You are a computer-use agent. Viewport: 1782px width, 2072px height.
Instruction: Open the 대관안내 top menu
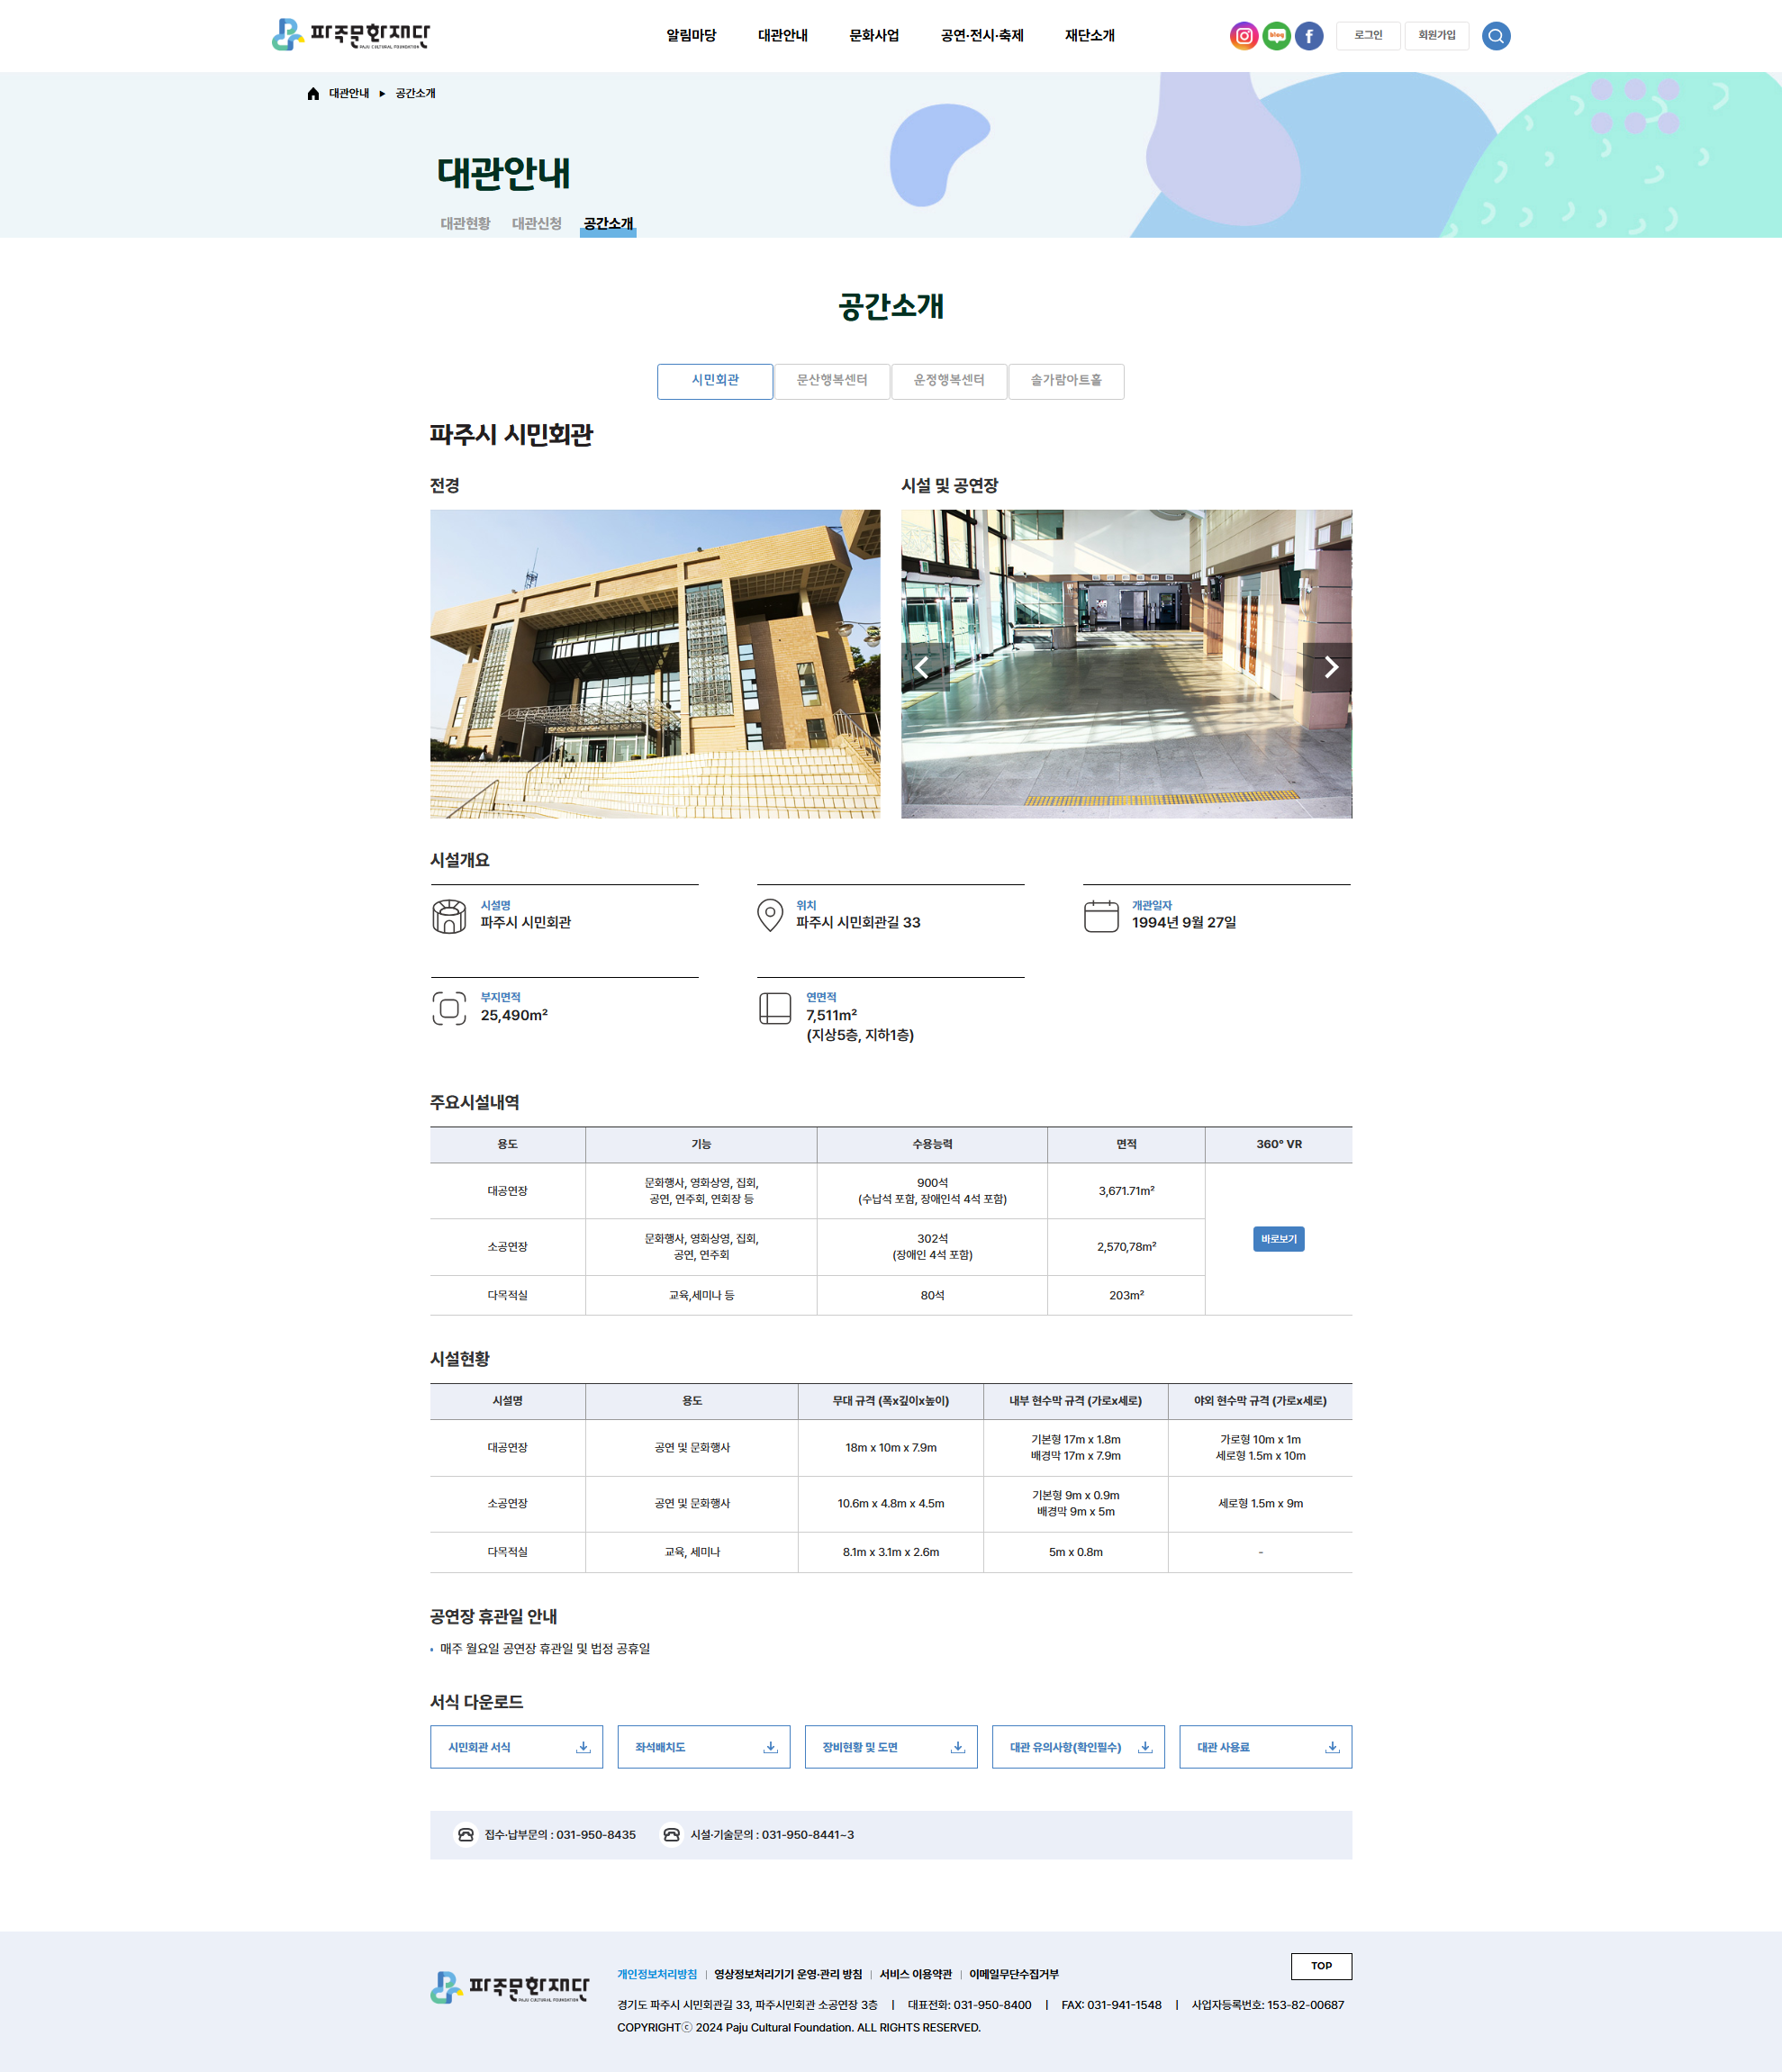point(783,36)
